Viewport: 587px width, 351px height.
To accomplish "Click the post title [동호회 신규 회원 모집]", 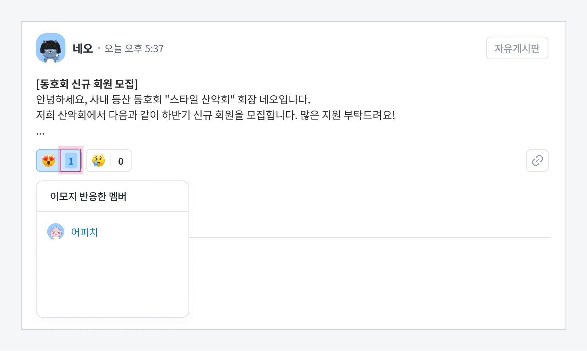I will click(x=87, y=84).
